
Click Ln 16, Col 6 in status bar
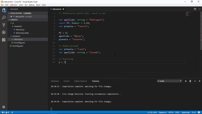[x=152, y=112]
